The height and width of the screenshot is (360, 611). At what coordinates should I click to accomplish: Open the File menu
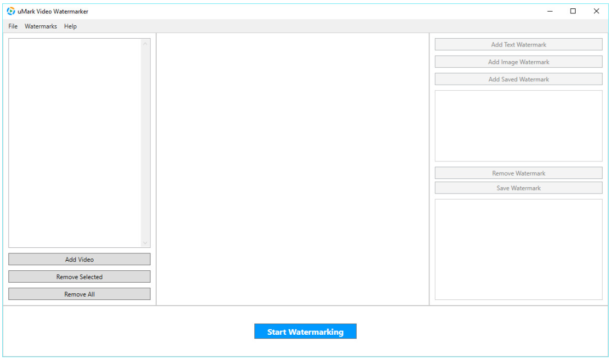point(13,26)
